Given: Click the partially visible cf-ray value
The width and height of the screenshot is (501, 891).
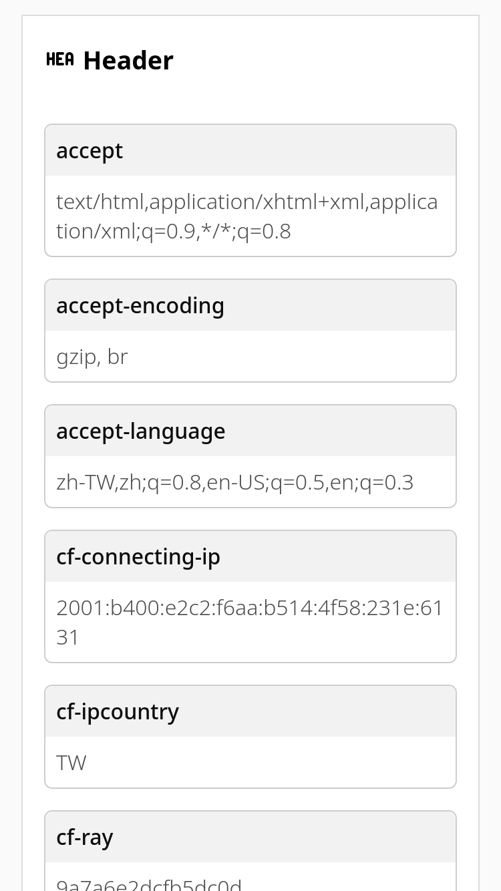Looking at the screenshot, I should [x=149, y=884].
